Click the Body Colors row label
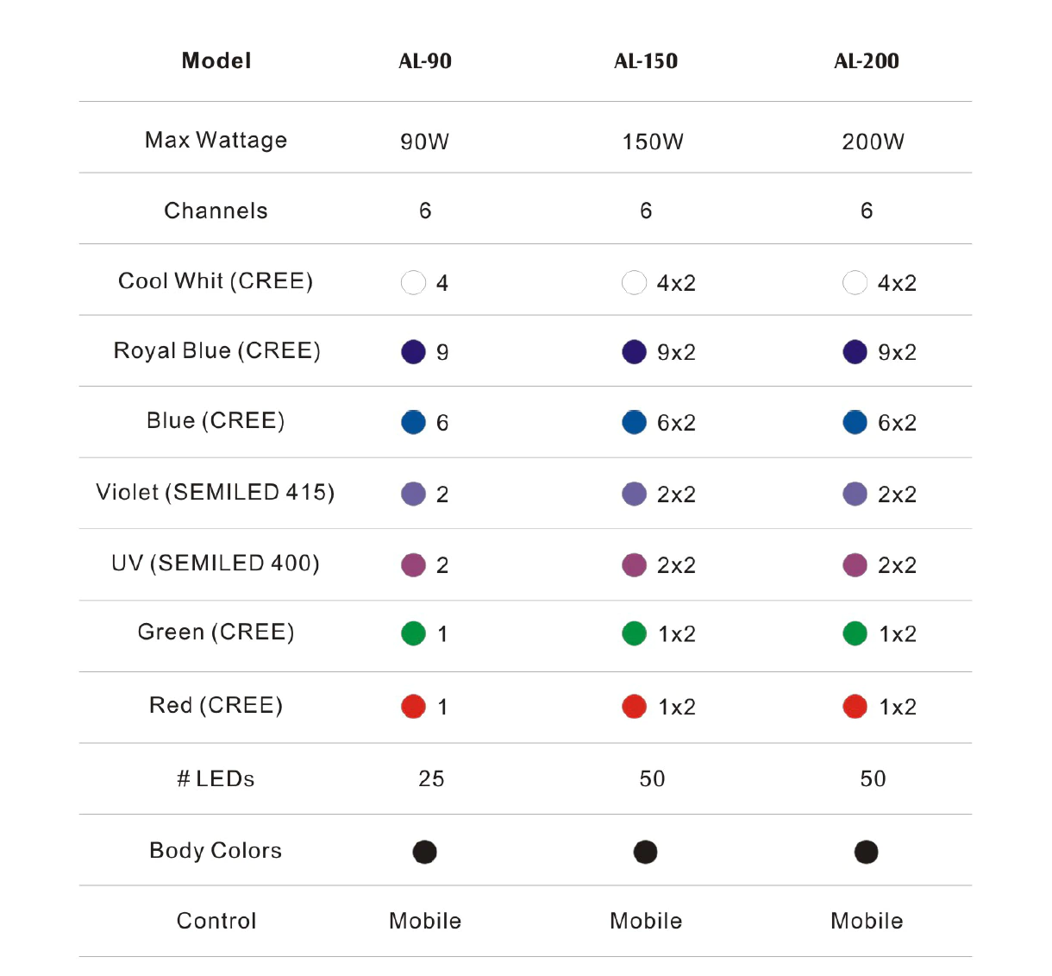This screenshot has width=1052, height=976. click(x=216, y=851)
